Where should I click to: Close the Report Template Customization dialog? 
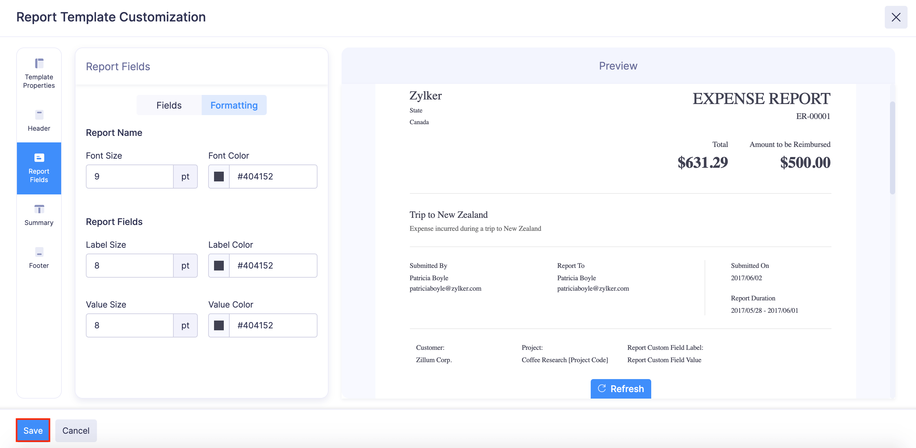[x=896, y=18]
